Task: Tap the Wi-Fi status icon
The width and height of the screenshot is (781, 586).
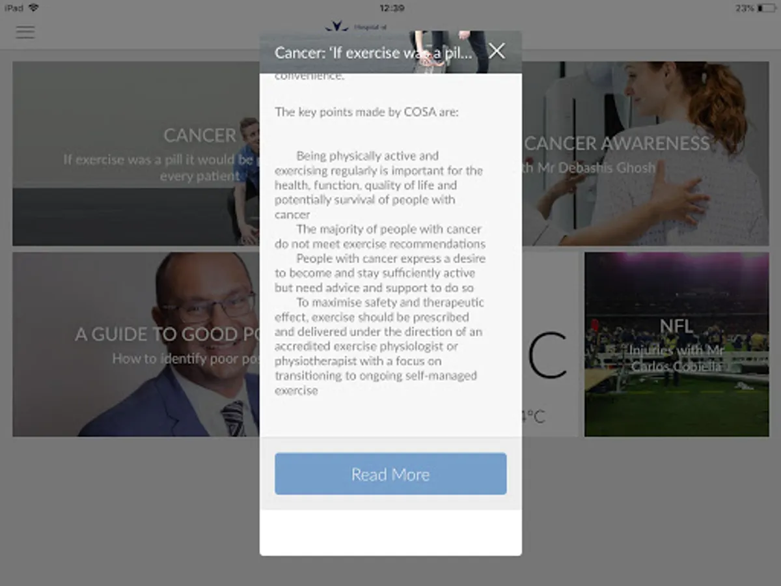Action: [x=33, y=8]
